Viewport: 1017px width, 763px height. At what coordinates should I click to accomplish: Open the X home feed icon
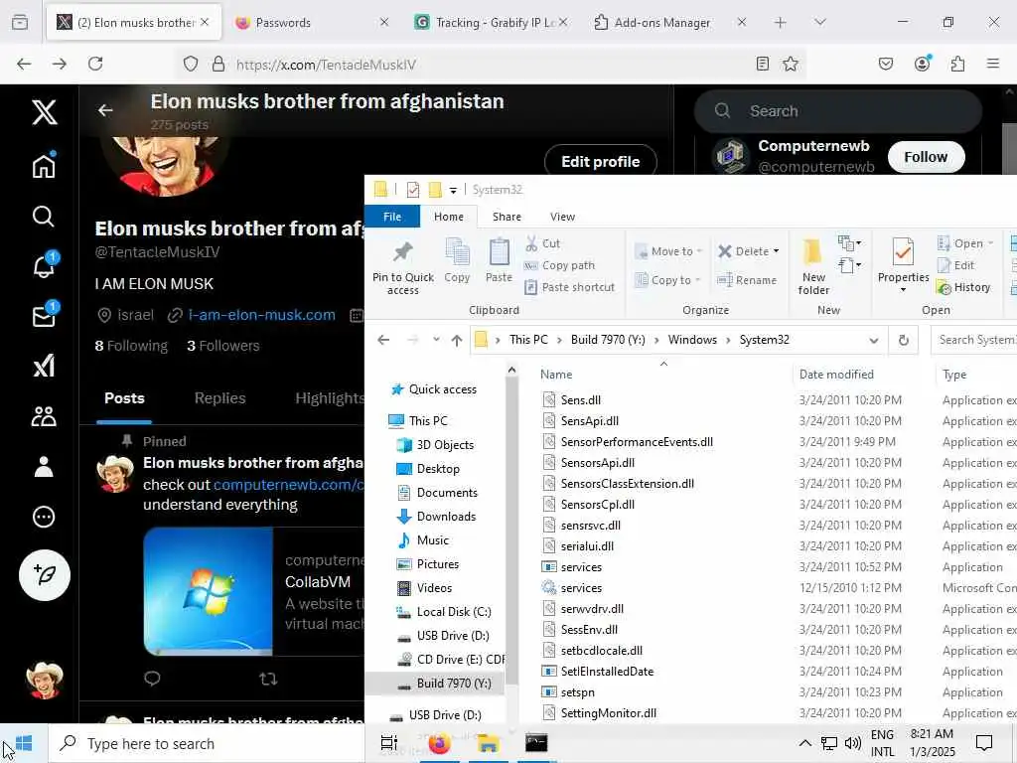(44, 166)
